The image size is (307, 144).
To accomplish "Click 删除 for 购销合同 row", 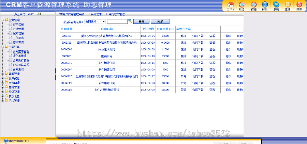I will [240, 56].
